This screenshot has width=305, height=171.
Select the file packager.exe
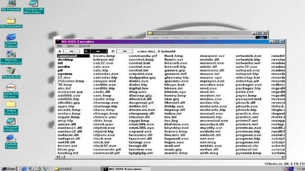[249, 85]
